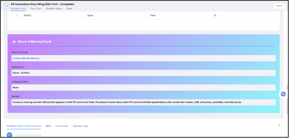Viewport: 289px width, 138px height.
Task: Click the 'Pairs' unit cell
Action: point(181,16)
